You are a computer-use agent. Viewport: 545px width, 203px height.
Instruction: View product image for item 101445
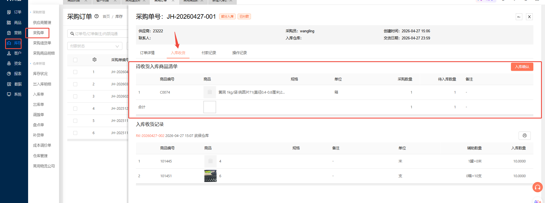[210, 161]
